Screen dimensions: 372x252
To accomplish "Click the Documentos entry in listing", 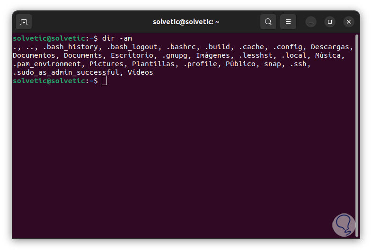I will (34, 55).
